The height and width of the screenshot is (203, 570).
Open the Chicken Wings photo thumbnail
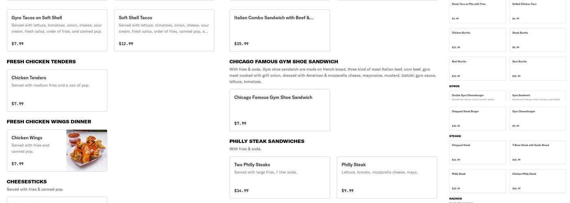(87, 151)
